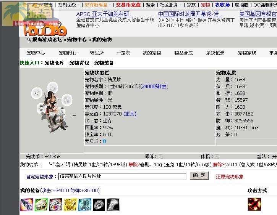Screen dimensions: 277x215
Task: Open the 宠物仓库 quick entry link
Action: pyautogui.click(x=54, y=63)
